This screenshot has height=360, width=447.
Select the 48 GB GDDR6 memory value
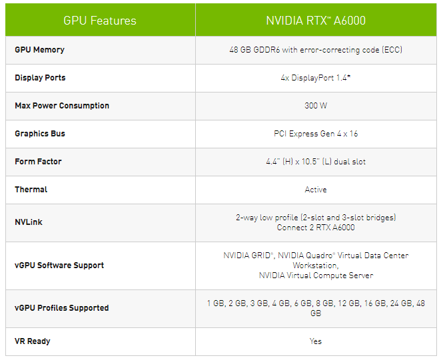(x=315, y=50)
